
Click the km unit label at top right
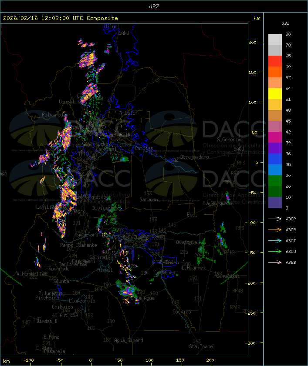[x=257, y=18]
